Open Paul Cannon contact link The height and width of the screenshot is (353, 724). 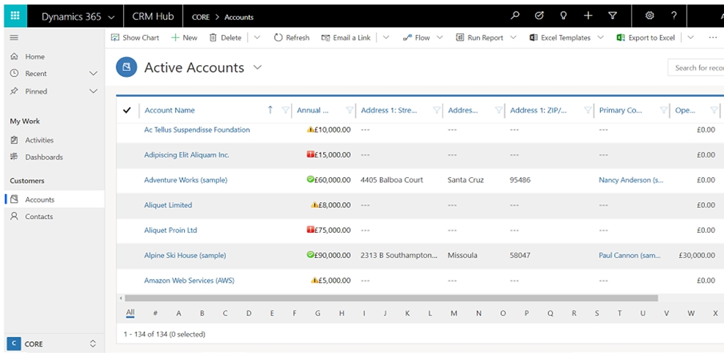point(629,255)
